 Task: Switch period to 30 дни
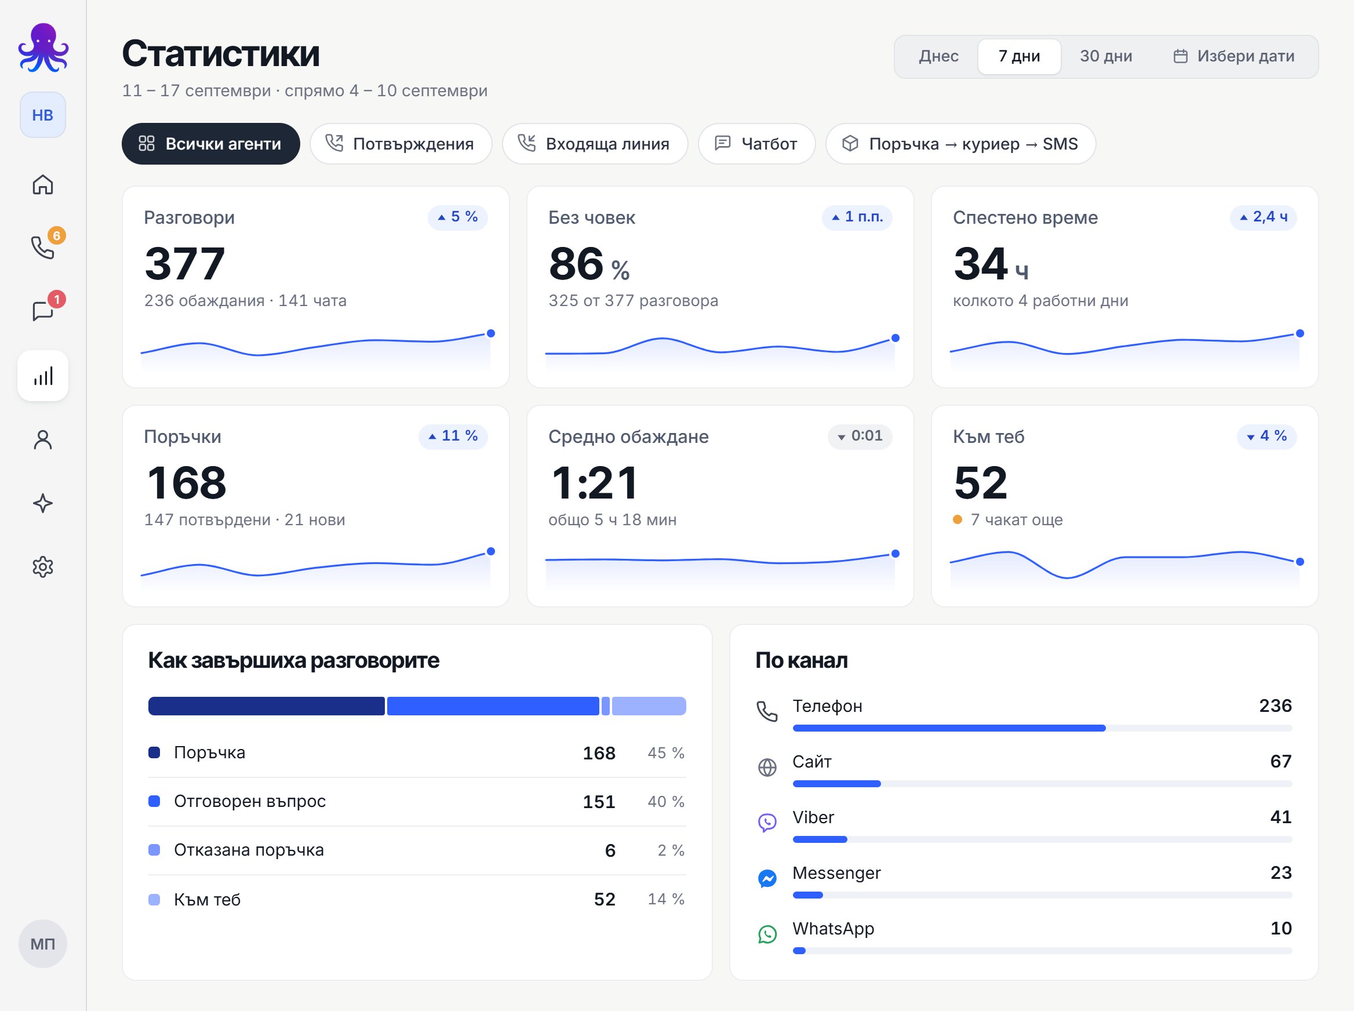coord(1105,56)
